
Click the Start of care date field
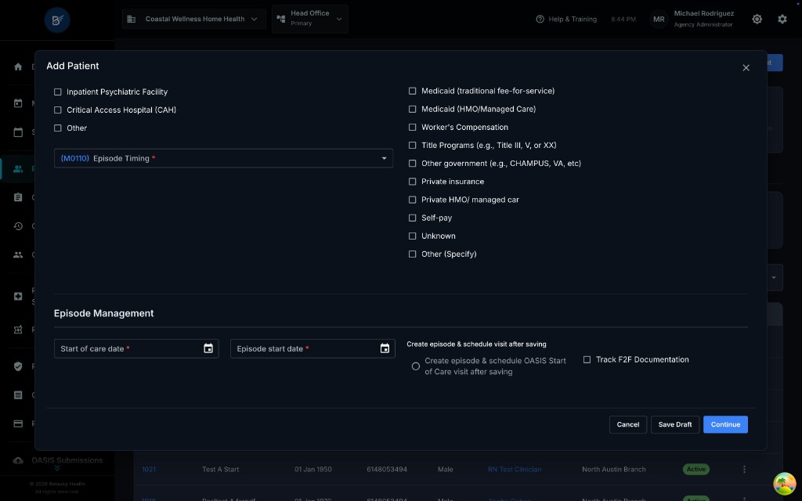coord(136,348)
